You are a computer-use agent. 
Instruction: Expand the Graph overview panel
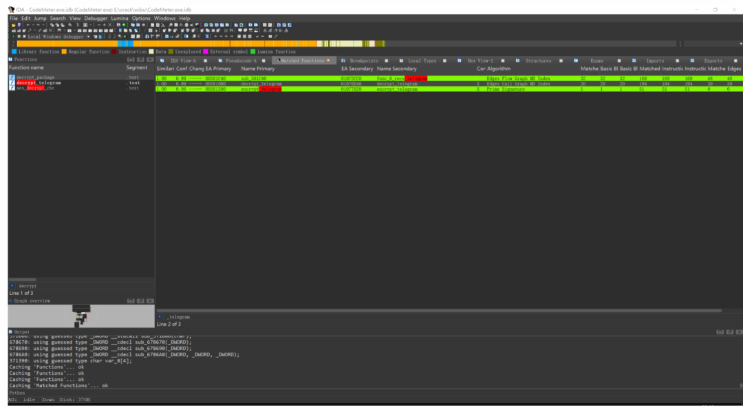(10, 300)
